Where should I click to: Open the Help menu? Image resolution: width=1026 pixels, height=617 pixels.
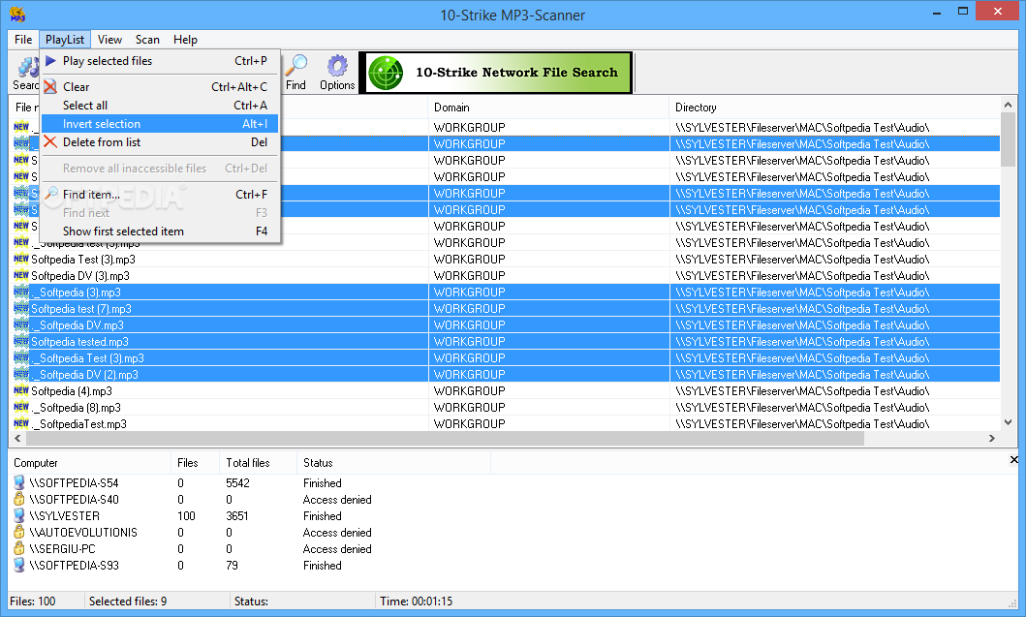185,40
